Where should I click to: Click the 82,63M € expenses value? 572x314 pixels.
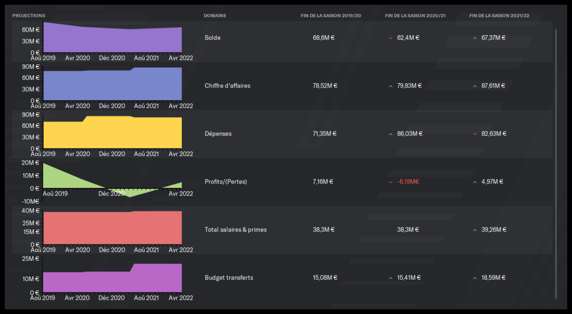pos(494,134)
